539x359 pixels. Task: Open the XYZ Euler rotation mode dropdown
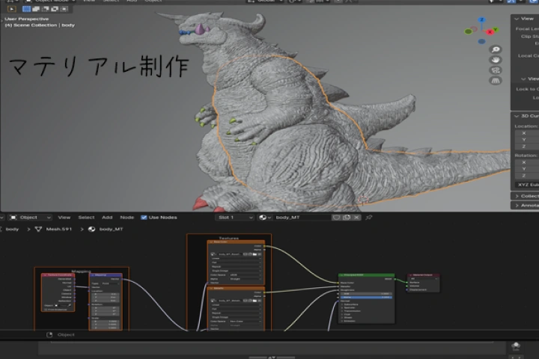tap(527, 185)
